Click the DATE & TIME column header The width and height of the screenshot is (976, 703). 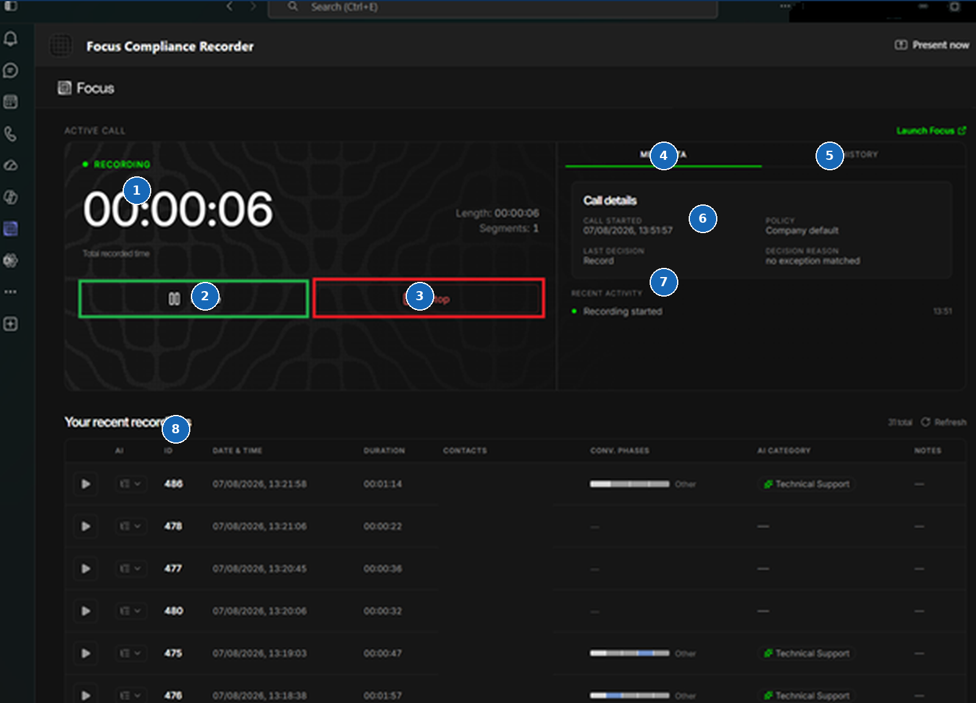click(x=237, y=450)
